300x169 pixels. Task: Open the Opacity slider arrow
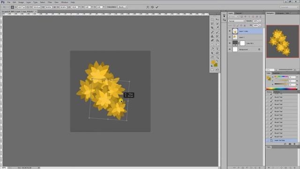click(x=260, y=21)
